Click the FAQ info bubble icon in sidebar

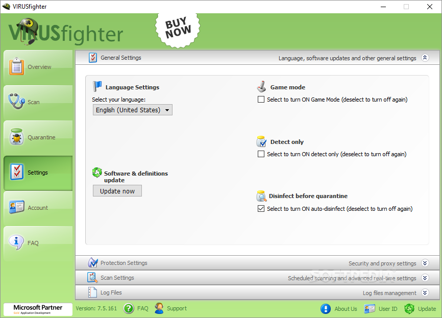16,242
